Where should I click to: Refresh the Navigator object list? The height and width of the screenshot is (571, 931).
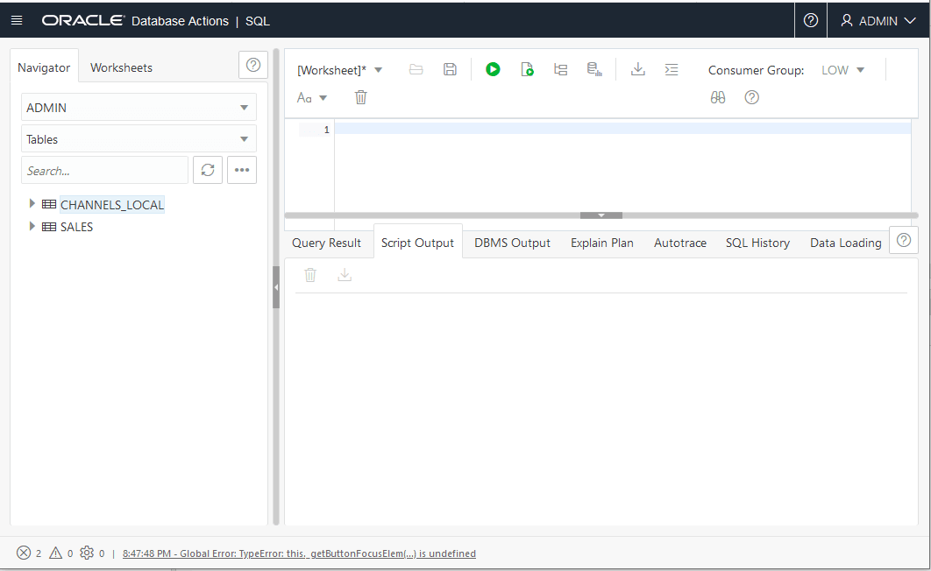pyautogui.click(x=208, y=170)
